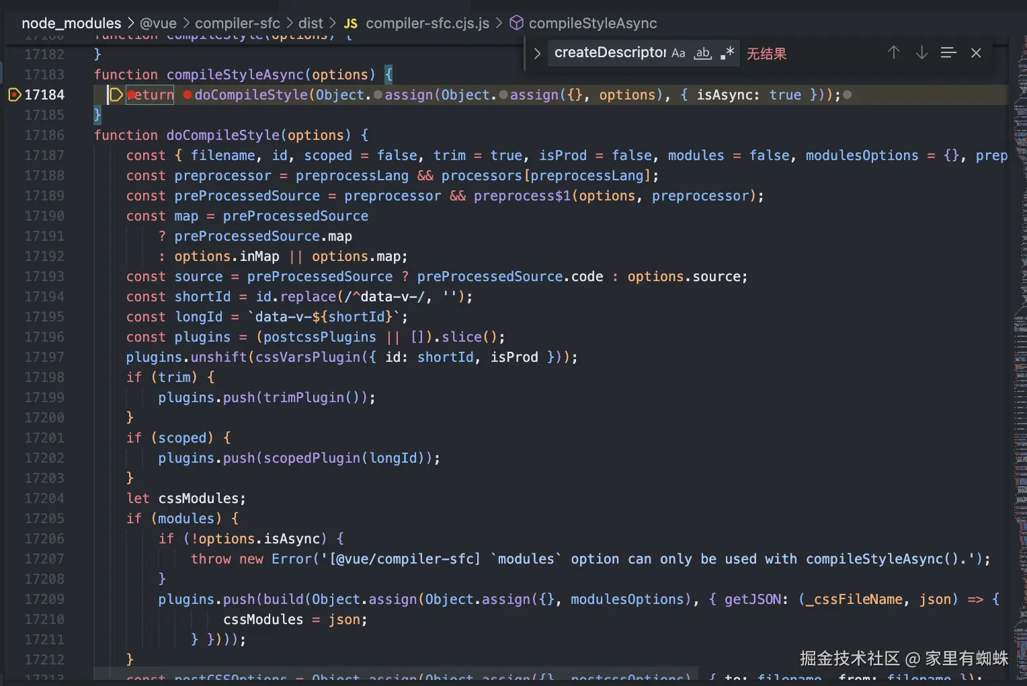Toggle the red inline breakpoint on return
The height and width of the screenshot is (686, 1027).
[132, 95]
